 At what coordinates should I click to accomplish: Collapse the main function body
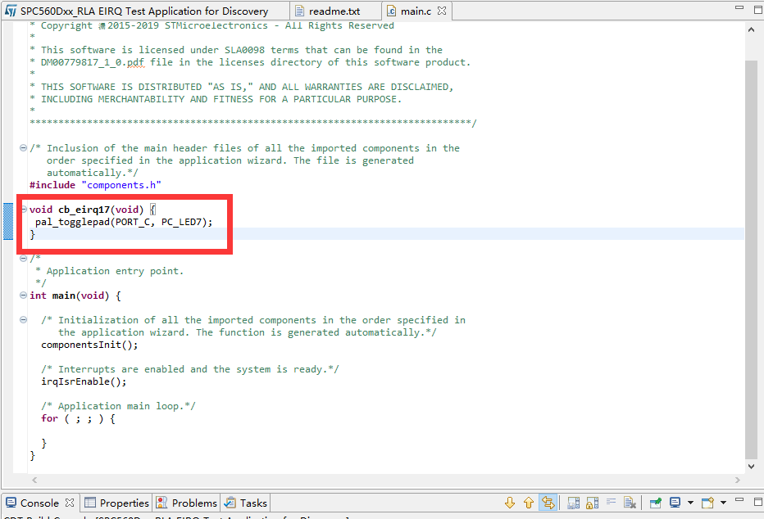(22, 296)
